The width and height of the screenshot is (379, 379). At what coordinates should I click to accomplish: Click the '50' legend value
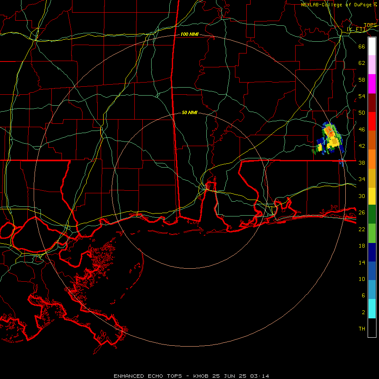point(362,113)
